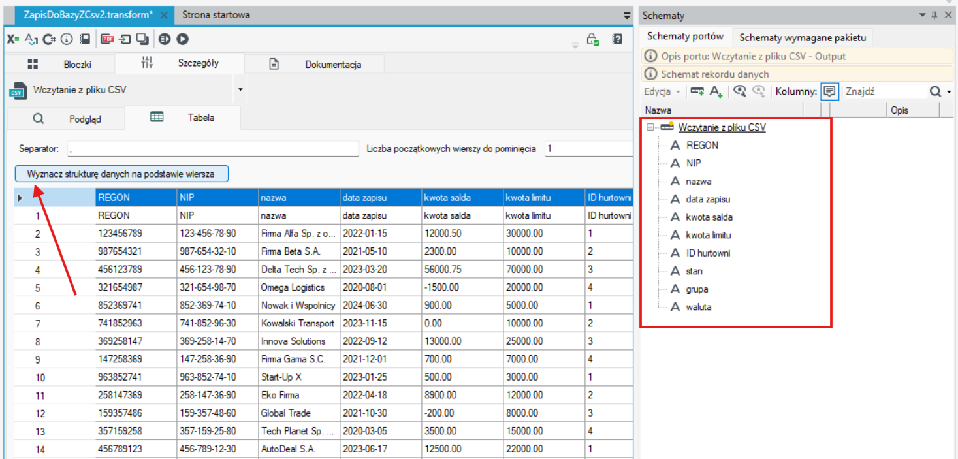The width and height of the screenshot is (958, 459).
Task: Open the C# code toolbar icon
Action: [49, 39]
